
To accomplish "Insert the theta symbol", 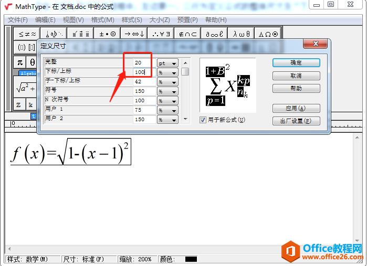I will [32, 62].
